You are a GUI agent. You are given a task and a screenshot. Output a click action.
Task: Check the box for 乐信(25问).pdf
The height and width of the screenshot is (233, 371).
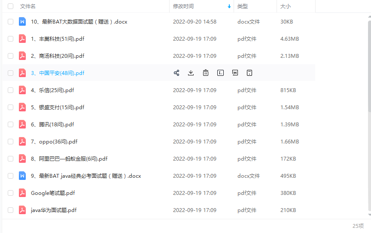[x=10, y=90]
